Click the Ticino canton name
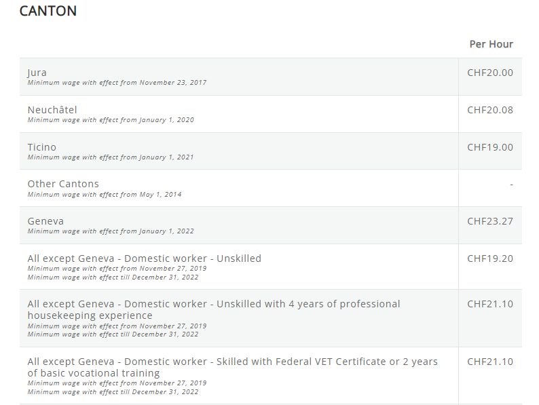This screenshot has height=405, width=539. [x=42, y=147]
